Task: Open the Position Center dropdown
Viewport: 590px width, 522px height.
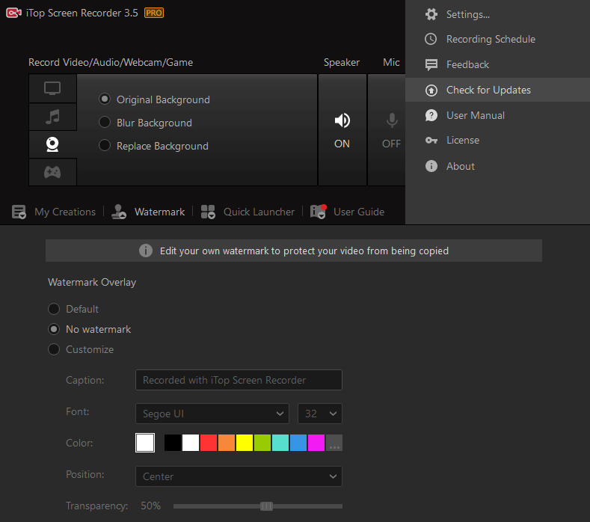Action: (239, 476)
